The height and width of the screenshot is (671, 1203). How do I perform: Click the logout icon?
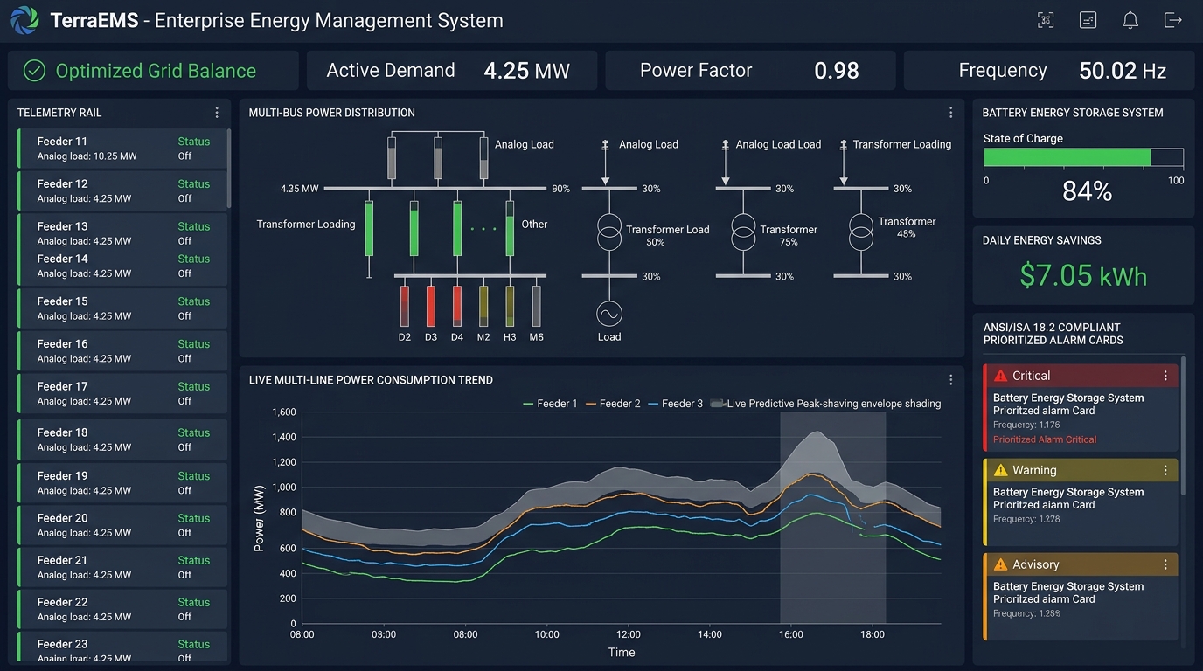(x=1172, y=20)
